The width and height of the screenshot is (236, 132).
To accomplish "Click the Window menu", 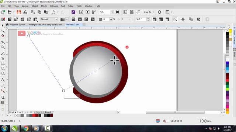I will click(88, 6).
